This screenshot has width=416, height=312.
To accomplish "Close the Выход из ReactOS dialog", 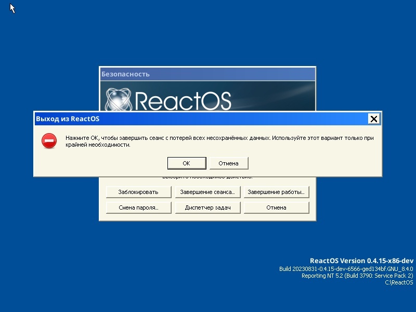I will (374, 119).
